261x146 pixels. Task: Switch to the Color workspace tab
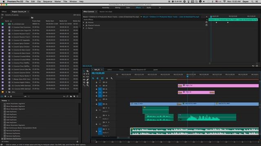coord(128,8)
